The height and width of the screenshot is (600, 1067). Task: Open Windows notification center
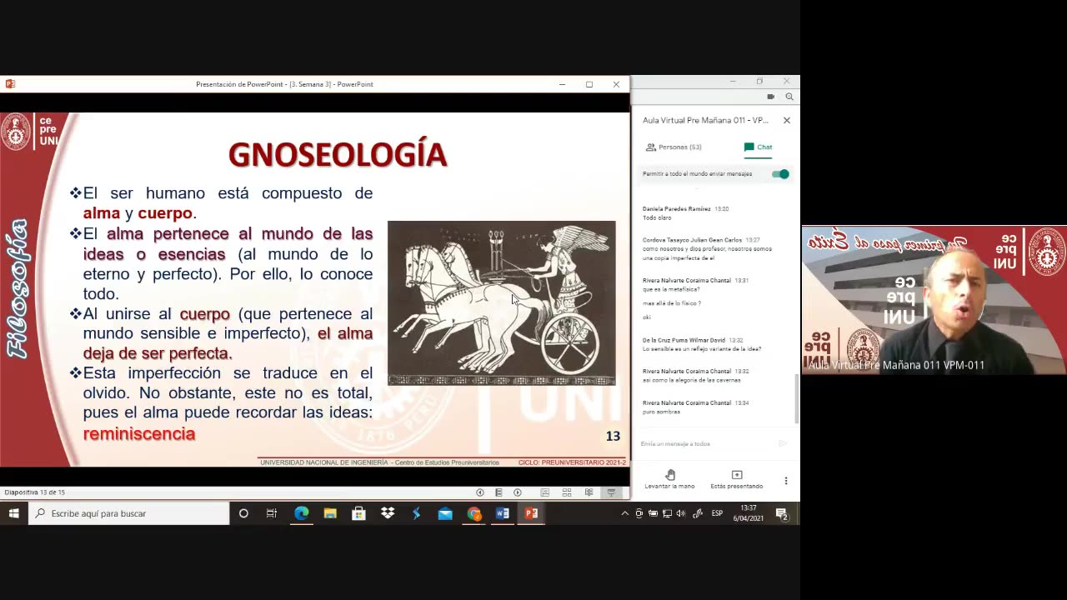click(x=782, y=513)
